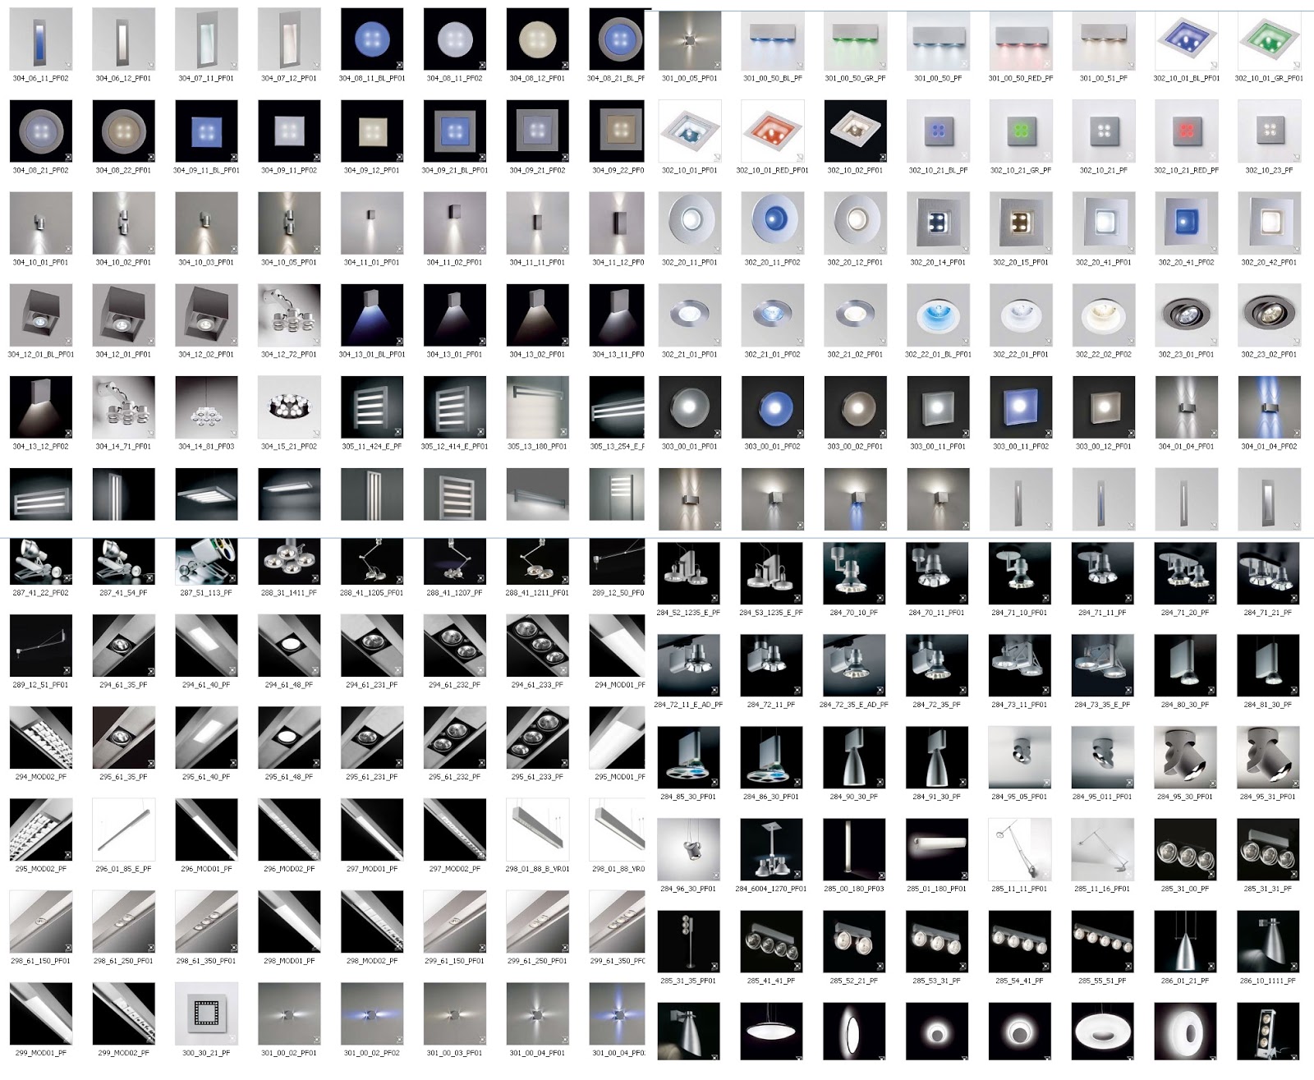This screenshot has width=1314, height=1080.
Task: Select file name 297_MOD02_PF
Action: pyautogui.click(x=455, y=869)
